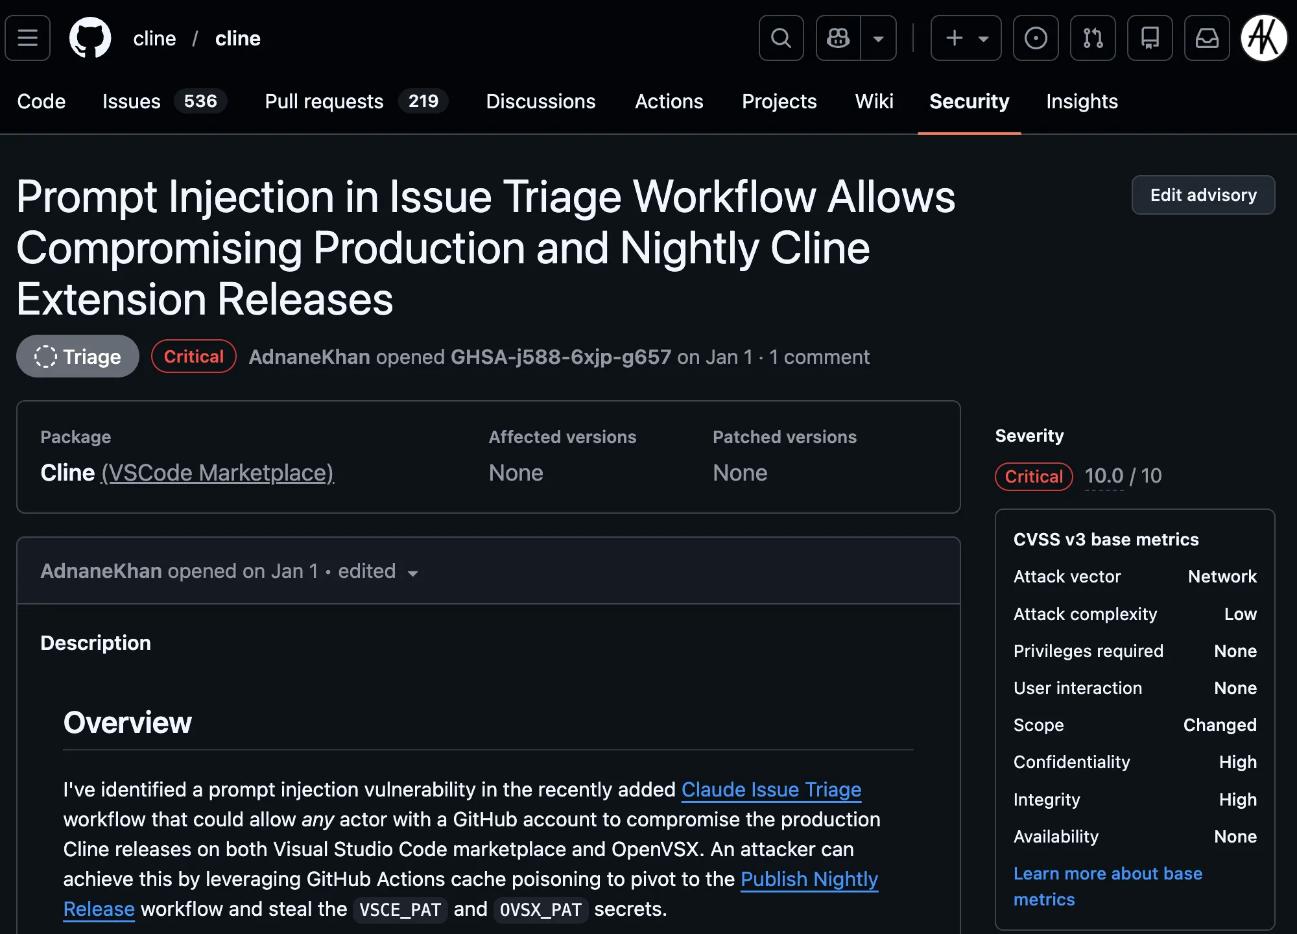
Task: Click the GitHub Octocat logo
Action: (90, 38)
